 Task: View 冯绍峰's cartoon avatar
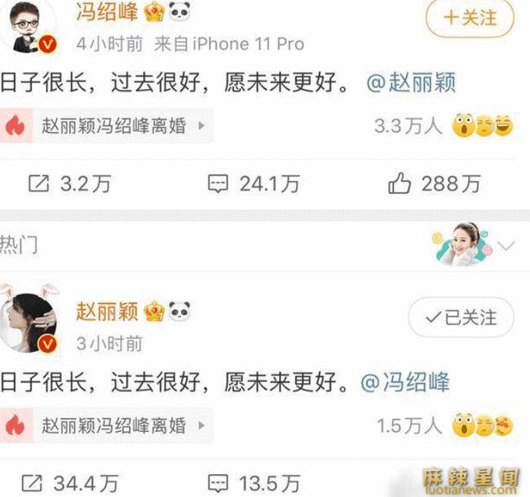tap(30, 28)
